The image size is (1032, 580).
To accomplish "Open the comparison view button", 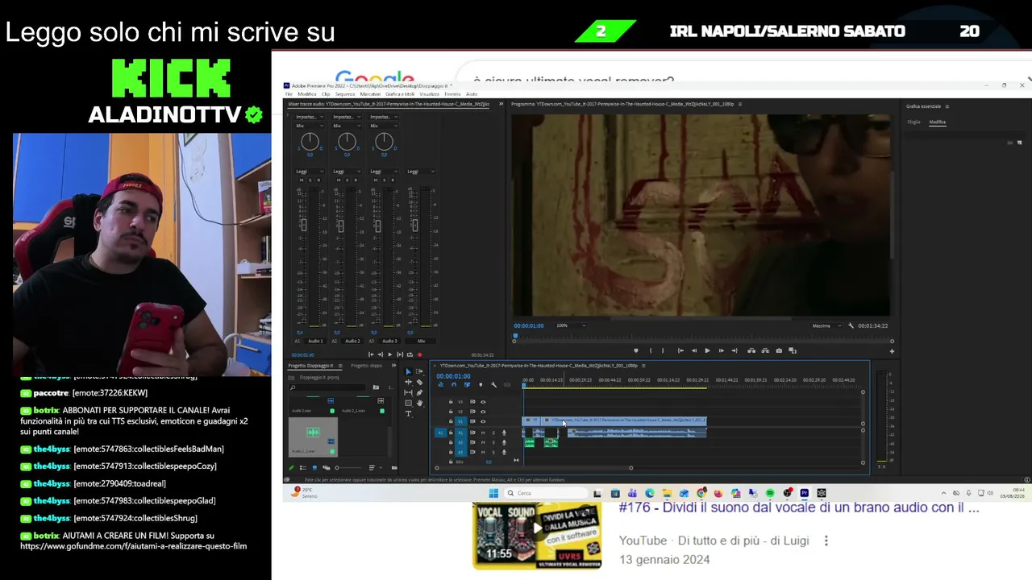I will pyautogui.click(x=793, y=350).
